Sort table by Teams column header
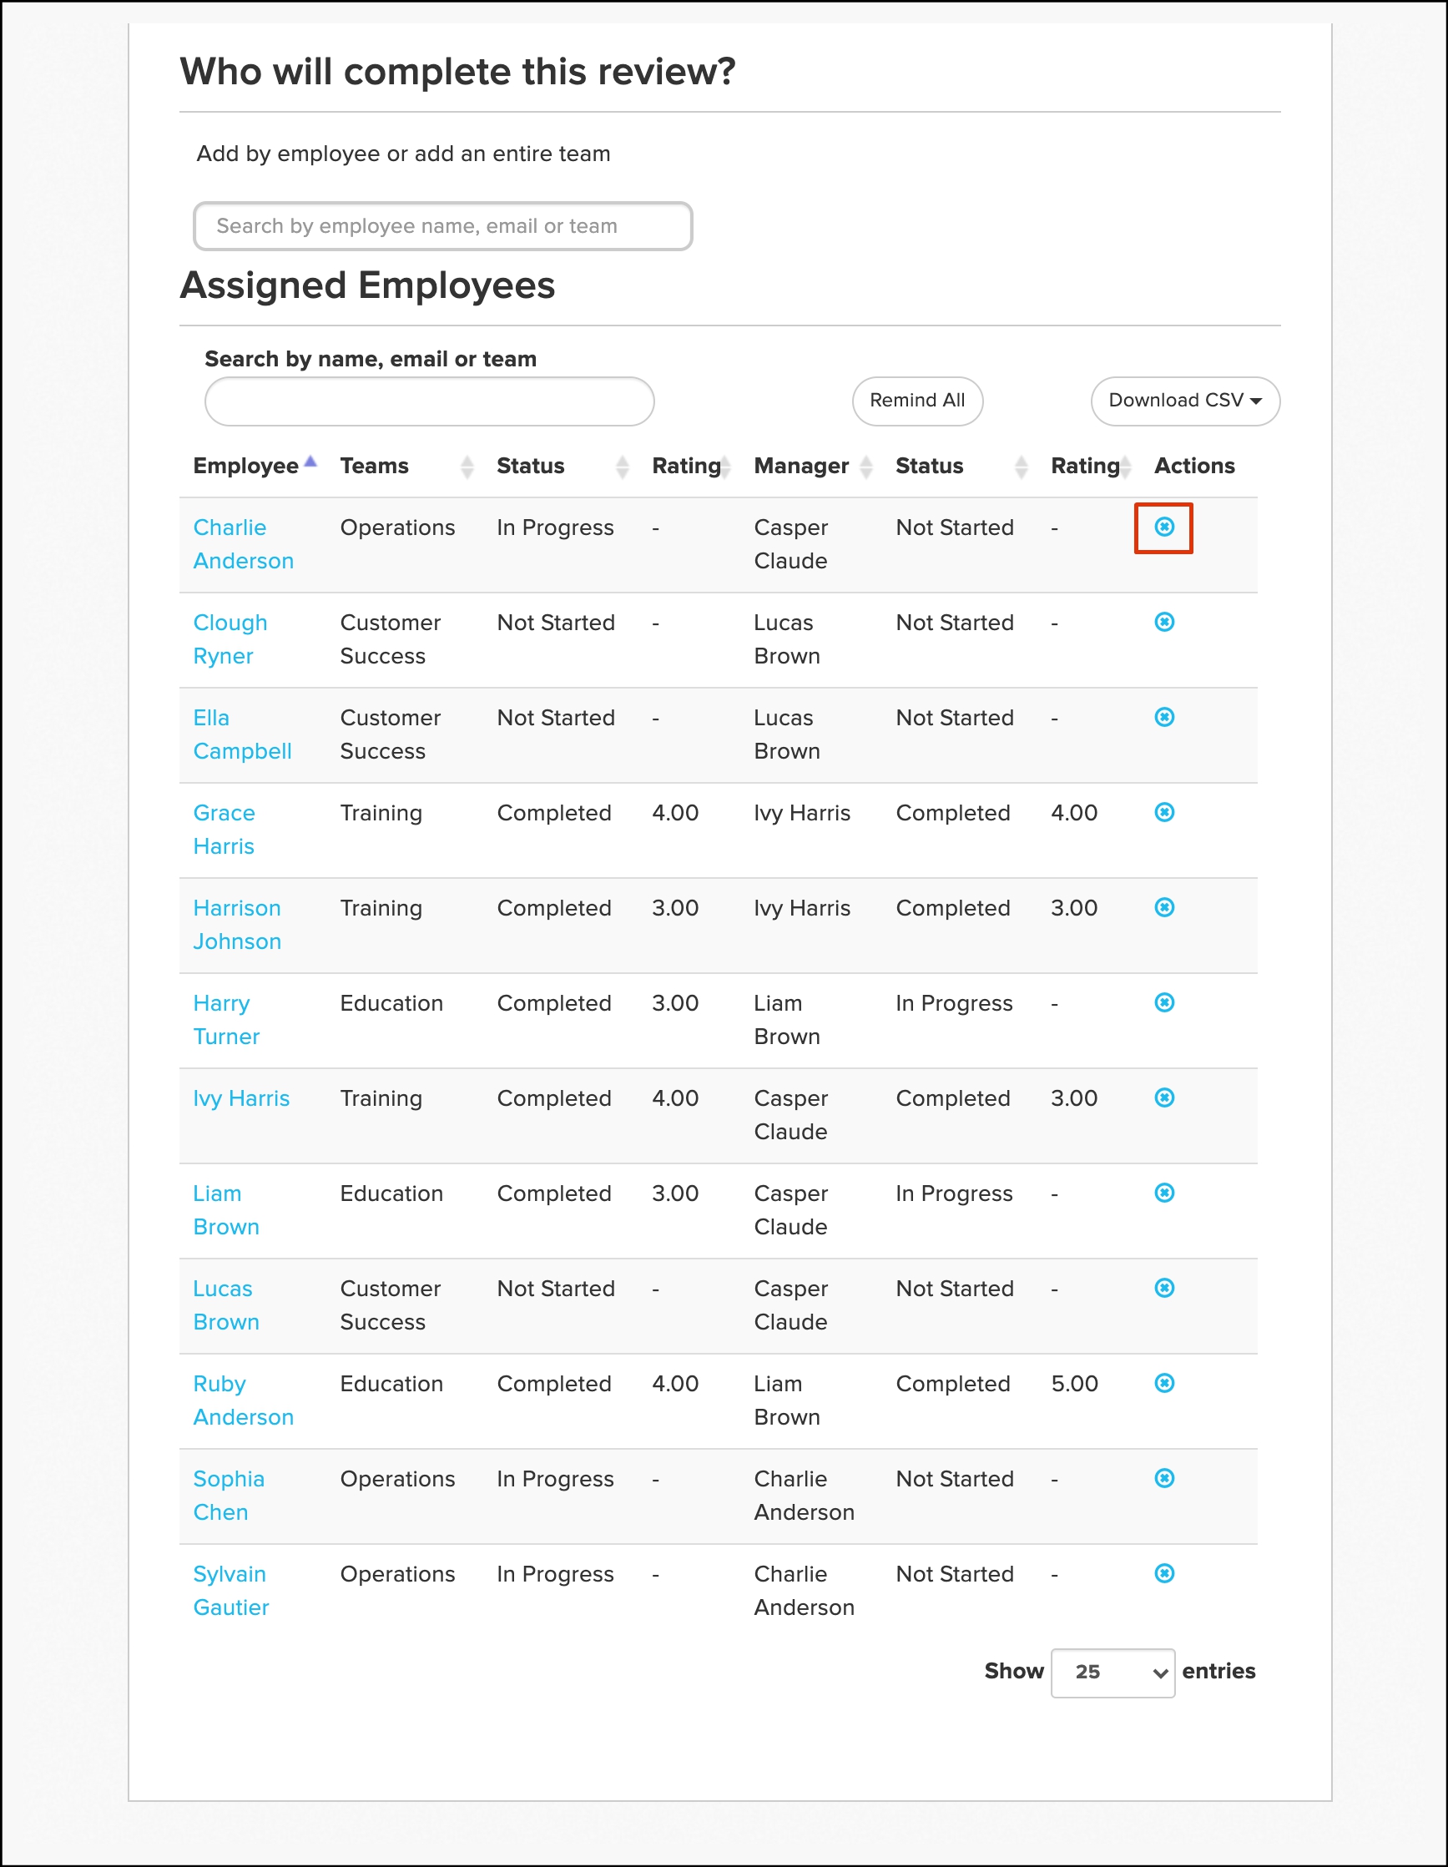 [x=406, y=466]
